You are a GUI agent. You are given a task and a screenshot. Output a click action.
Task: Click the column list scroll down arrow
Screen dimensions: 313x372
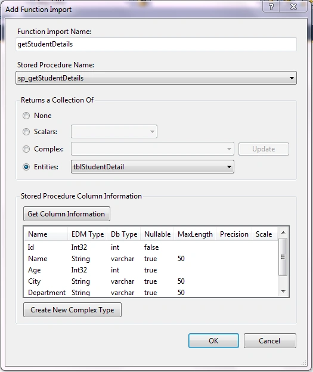[283, 292]
